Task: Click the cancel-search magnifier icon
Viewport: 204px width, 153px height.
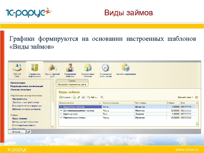Action: pos(102,97)
